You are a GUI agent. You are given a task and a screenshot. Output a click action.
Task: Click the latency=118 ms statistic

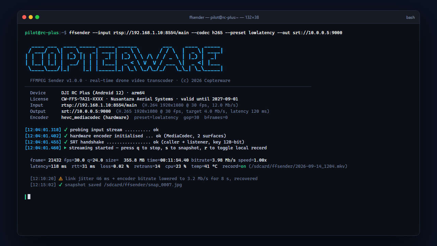point(48,166)
